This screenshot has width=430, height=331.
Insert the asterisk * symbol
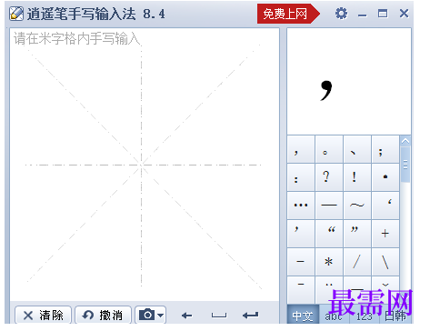[329, 262]
